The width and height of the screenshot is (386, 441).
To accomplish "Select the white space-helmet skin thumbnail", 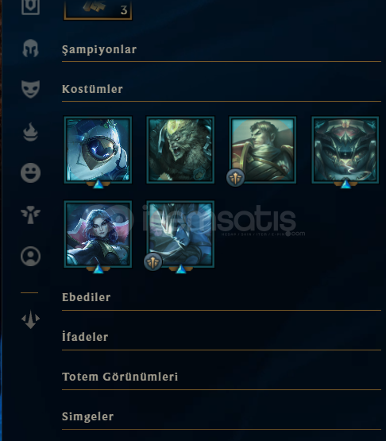I will tap(98, 150).
